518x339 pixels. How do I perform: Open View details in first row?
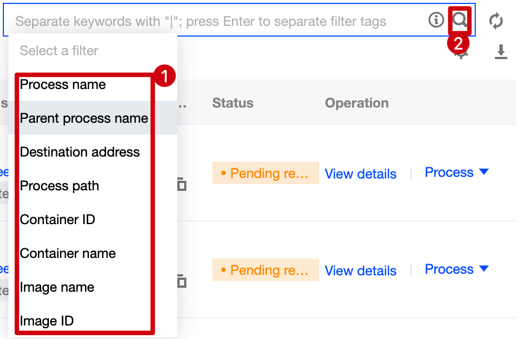point(360,174)
